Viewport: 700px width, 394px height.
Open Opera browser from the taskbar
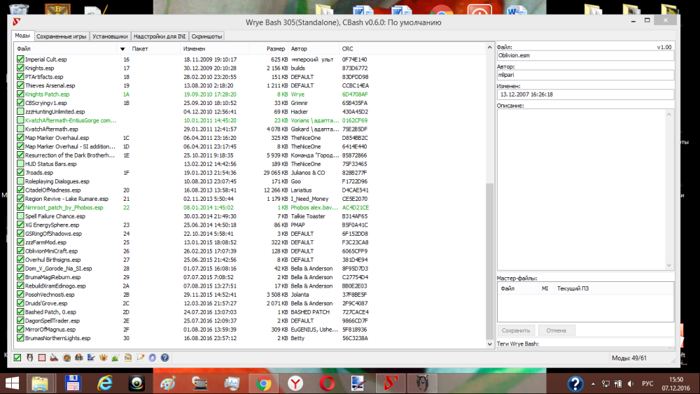point(327,384)
